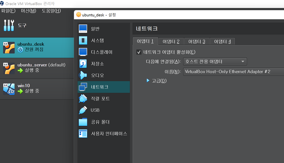Screen dimensions: 284x163
Task: Click the 시스템 system chip icon
Action: [x=83, y=40]
